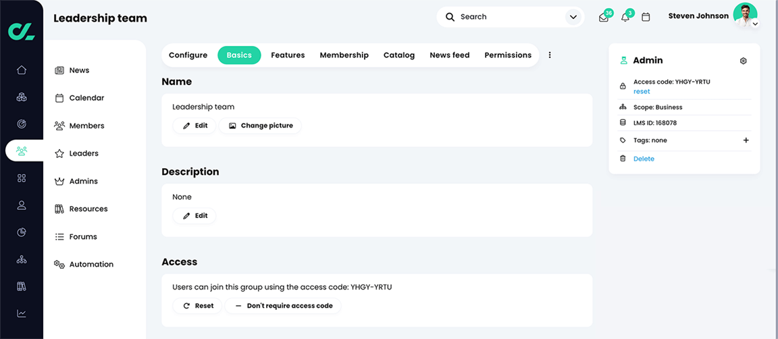Click Don't require access code button
778x339 pixels.
click(x=283, y=306)
